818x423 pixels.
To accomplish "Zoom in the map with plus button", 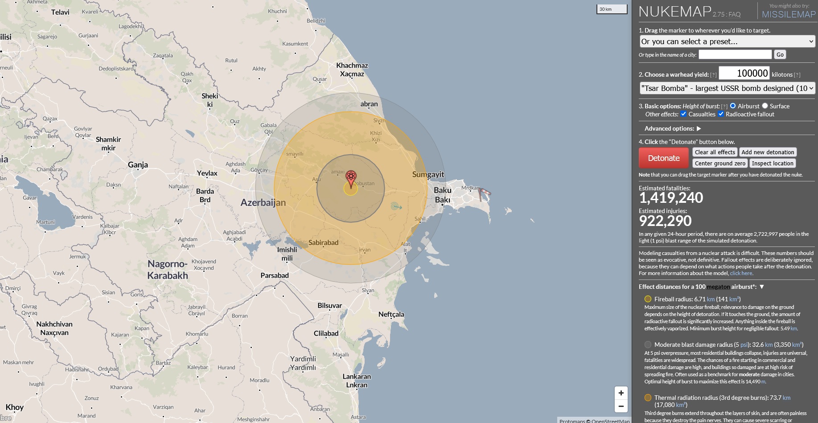I will coord(621,393).
